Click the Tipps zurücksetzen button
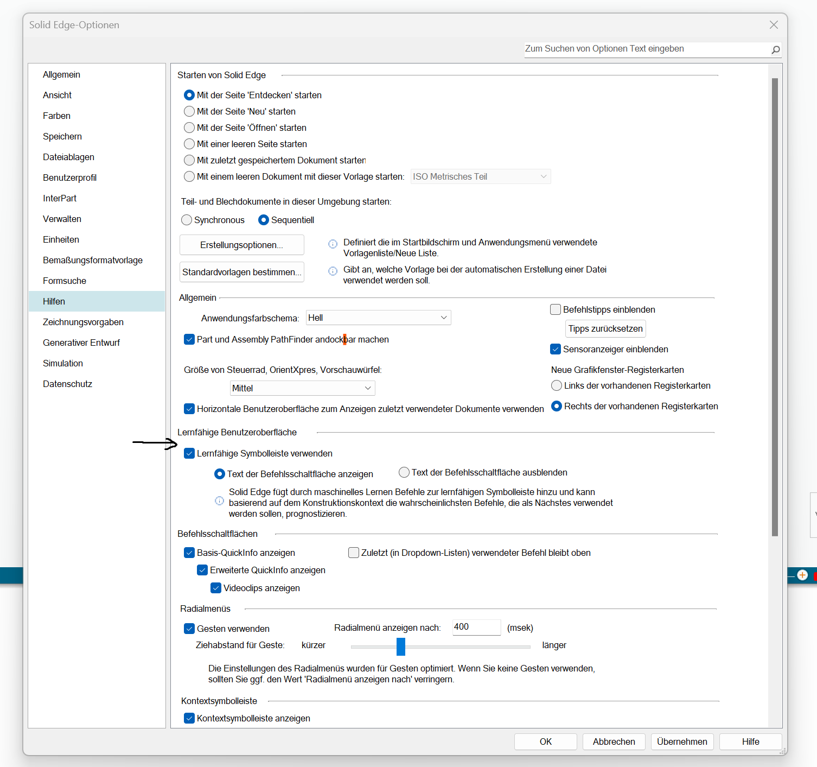817x767 pixels. (x=605, y=328)
